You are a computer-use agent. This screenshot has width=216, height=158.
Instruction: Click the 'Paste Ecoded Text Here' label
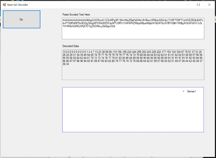76,14
